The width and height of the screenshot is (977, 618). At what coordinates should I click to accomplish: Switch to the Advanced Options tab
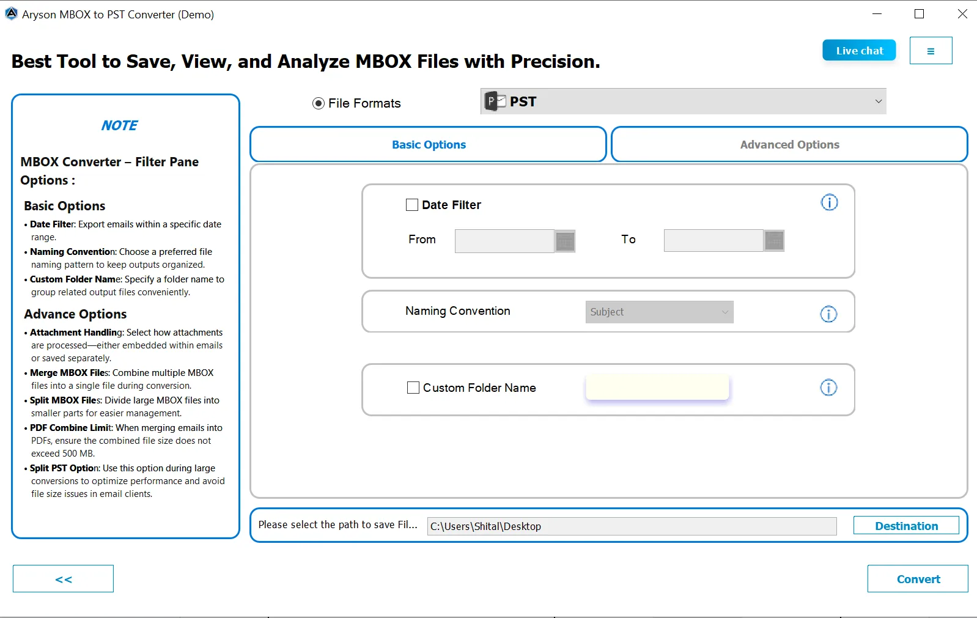coord(789,145)
